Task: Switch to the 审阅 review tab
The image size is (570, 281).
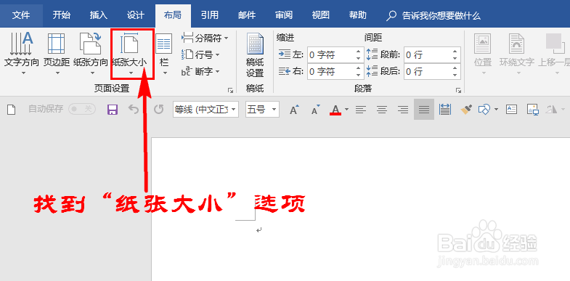Action: click(x=284, y=15)
